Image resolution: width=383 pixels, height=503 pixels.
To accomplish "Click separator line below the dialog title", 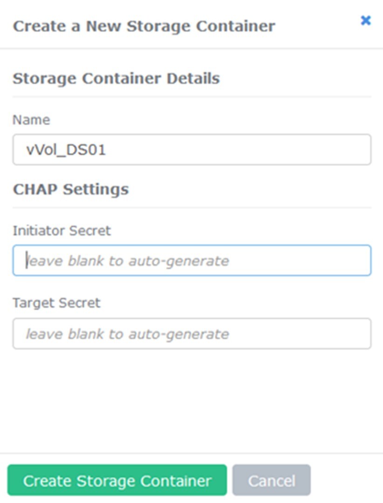I will click(191, 48).
